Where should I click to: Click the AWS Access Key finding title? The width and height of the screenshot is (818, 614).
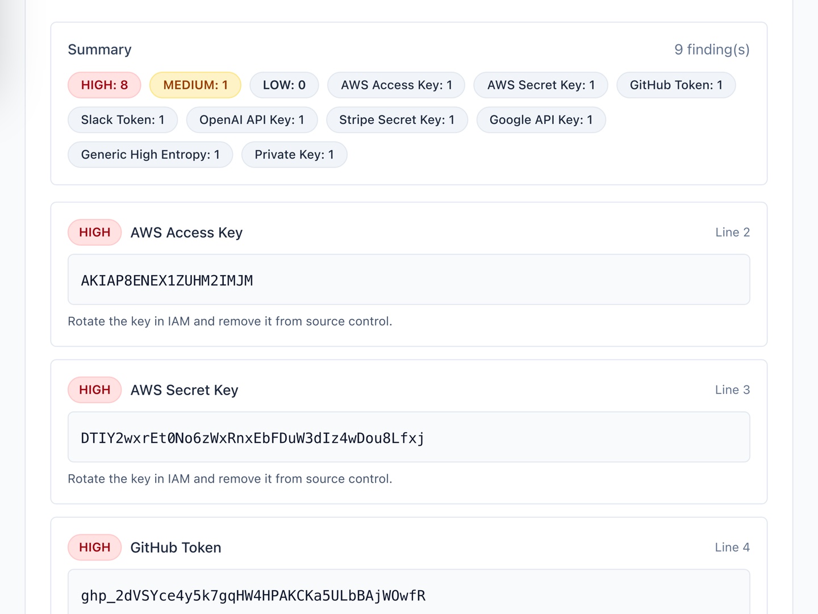(186, 233)
